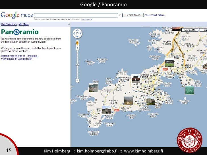This screenshot has height=155, width=207.
Task: Click the Dakoujing map label
Action: click(91, 104)
